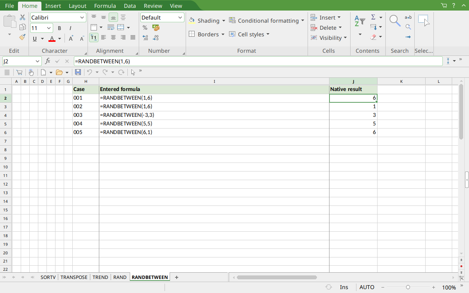Activate the Format painter brush icon
The image size is (469, 293).
point(23,37)
